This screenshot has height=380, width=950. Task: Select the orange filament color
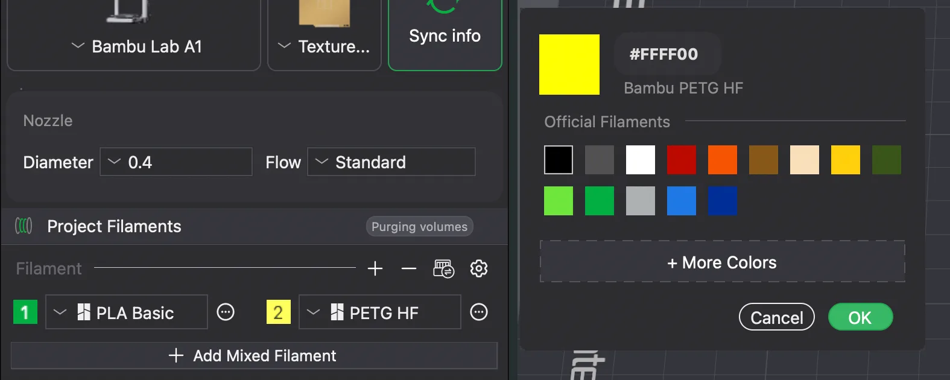tap(723, 160)
